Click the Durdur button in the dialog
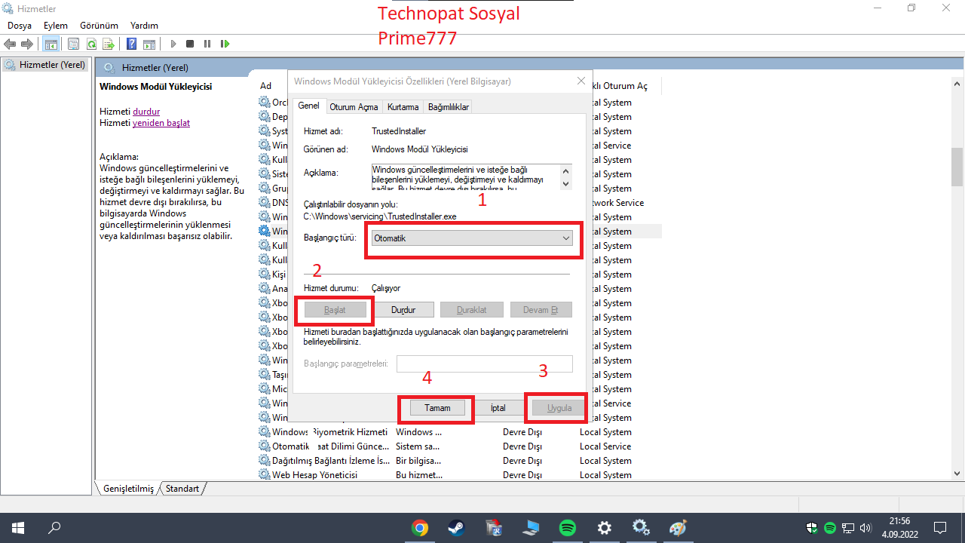 pos(403,310)
